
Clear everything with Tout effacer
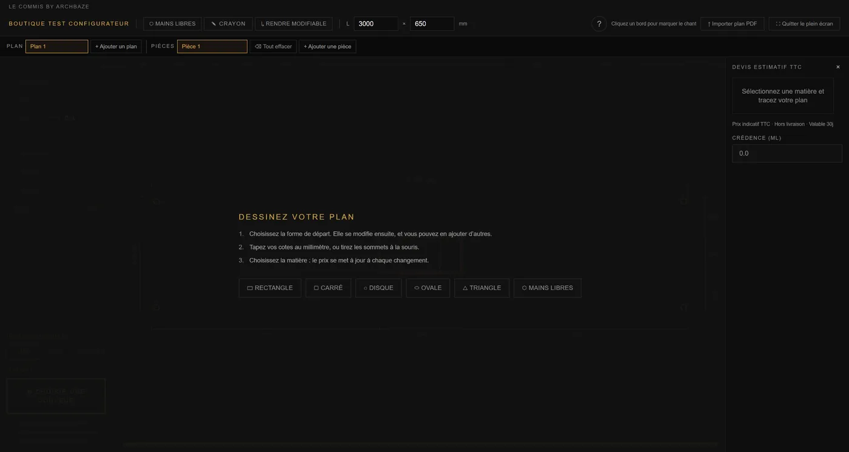tap(273, 46)
